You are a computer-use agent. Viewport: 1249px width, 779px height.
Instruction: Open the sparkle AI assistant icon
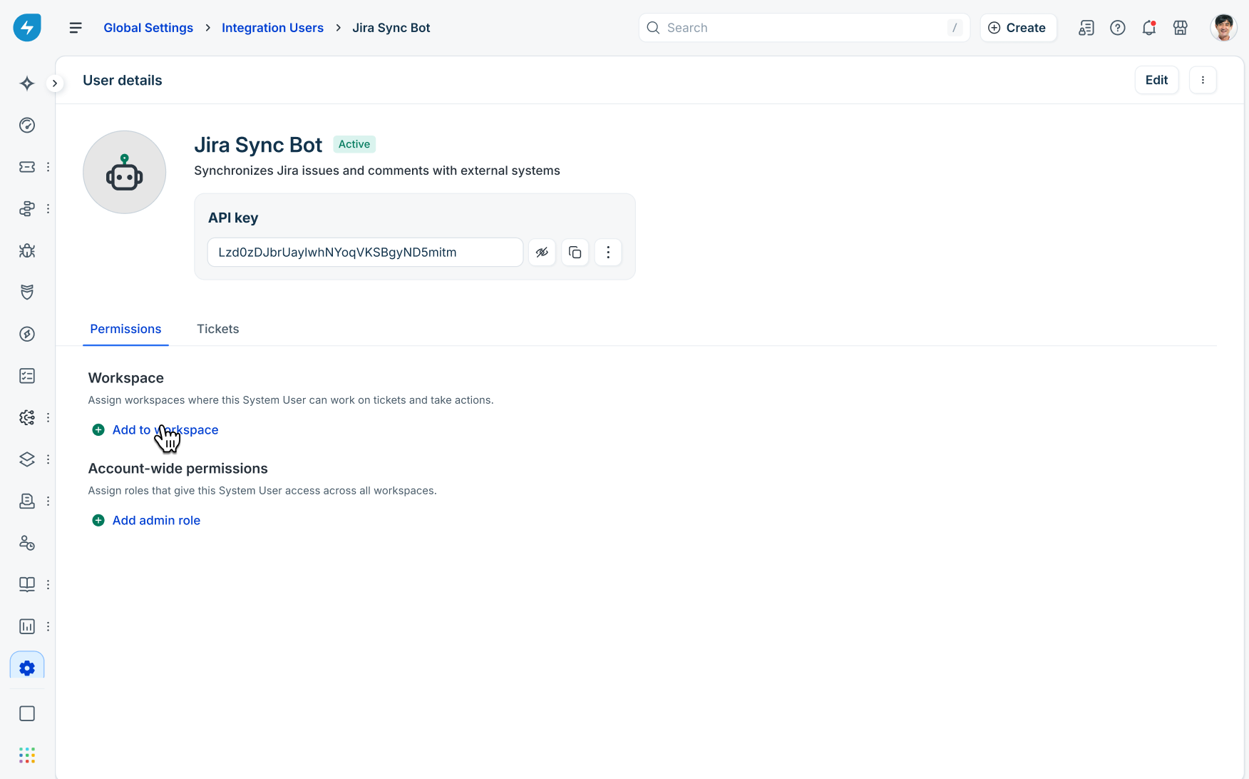(27, 83)
